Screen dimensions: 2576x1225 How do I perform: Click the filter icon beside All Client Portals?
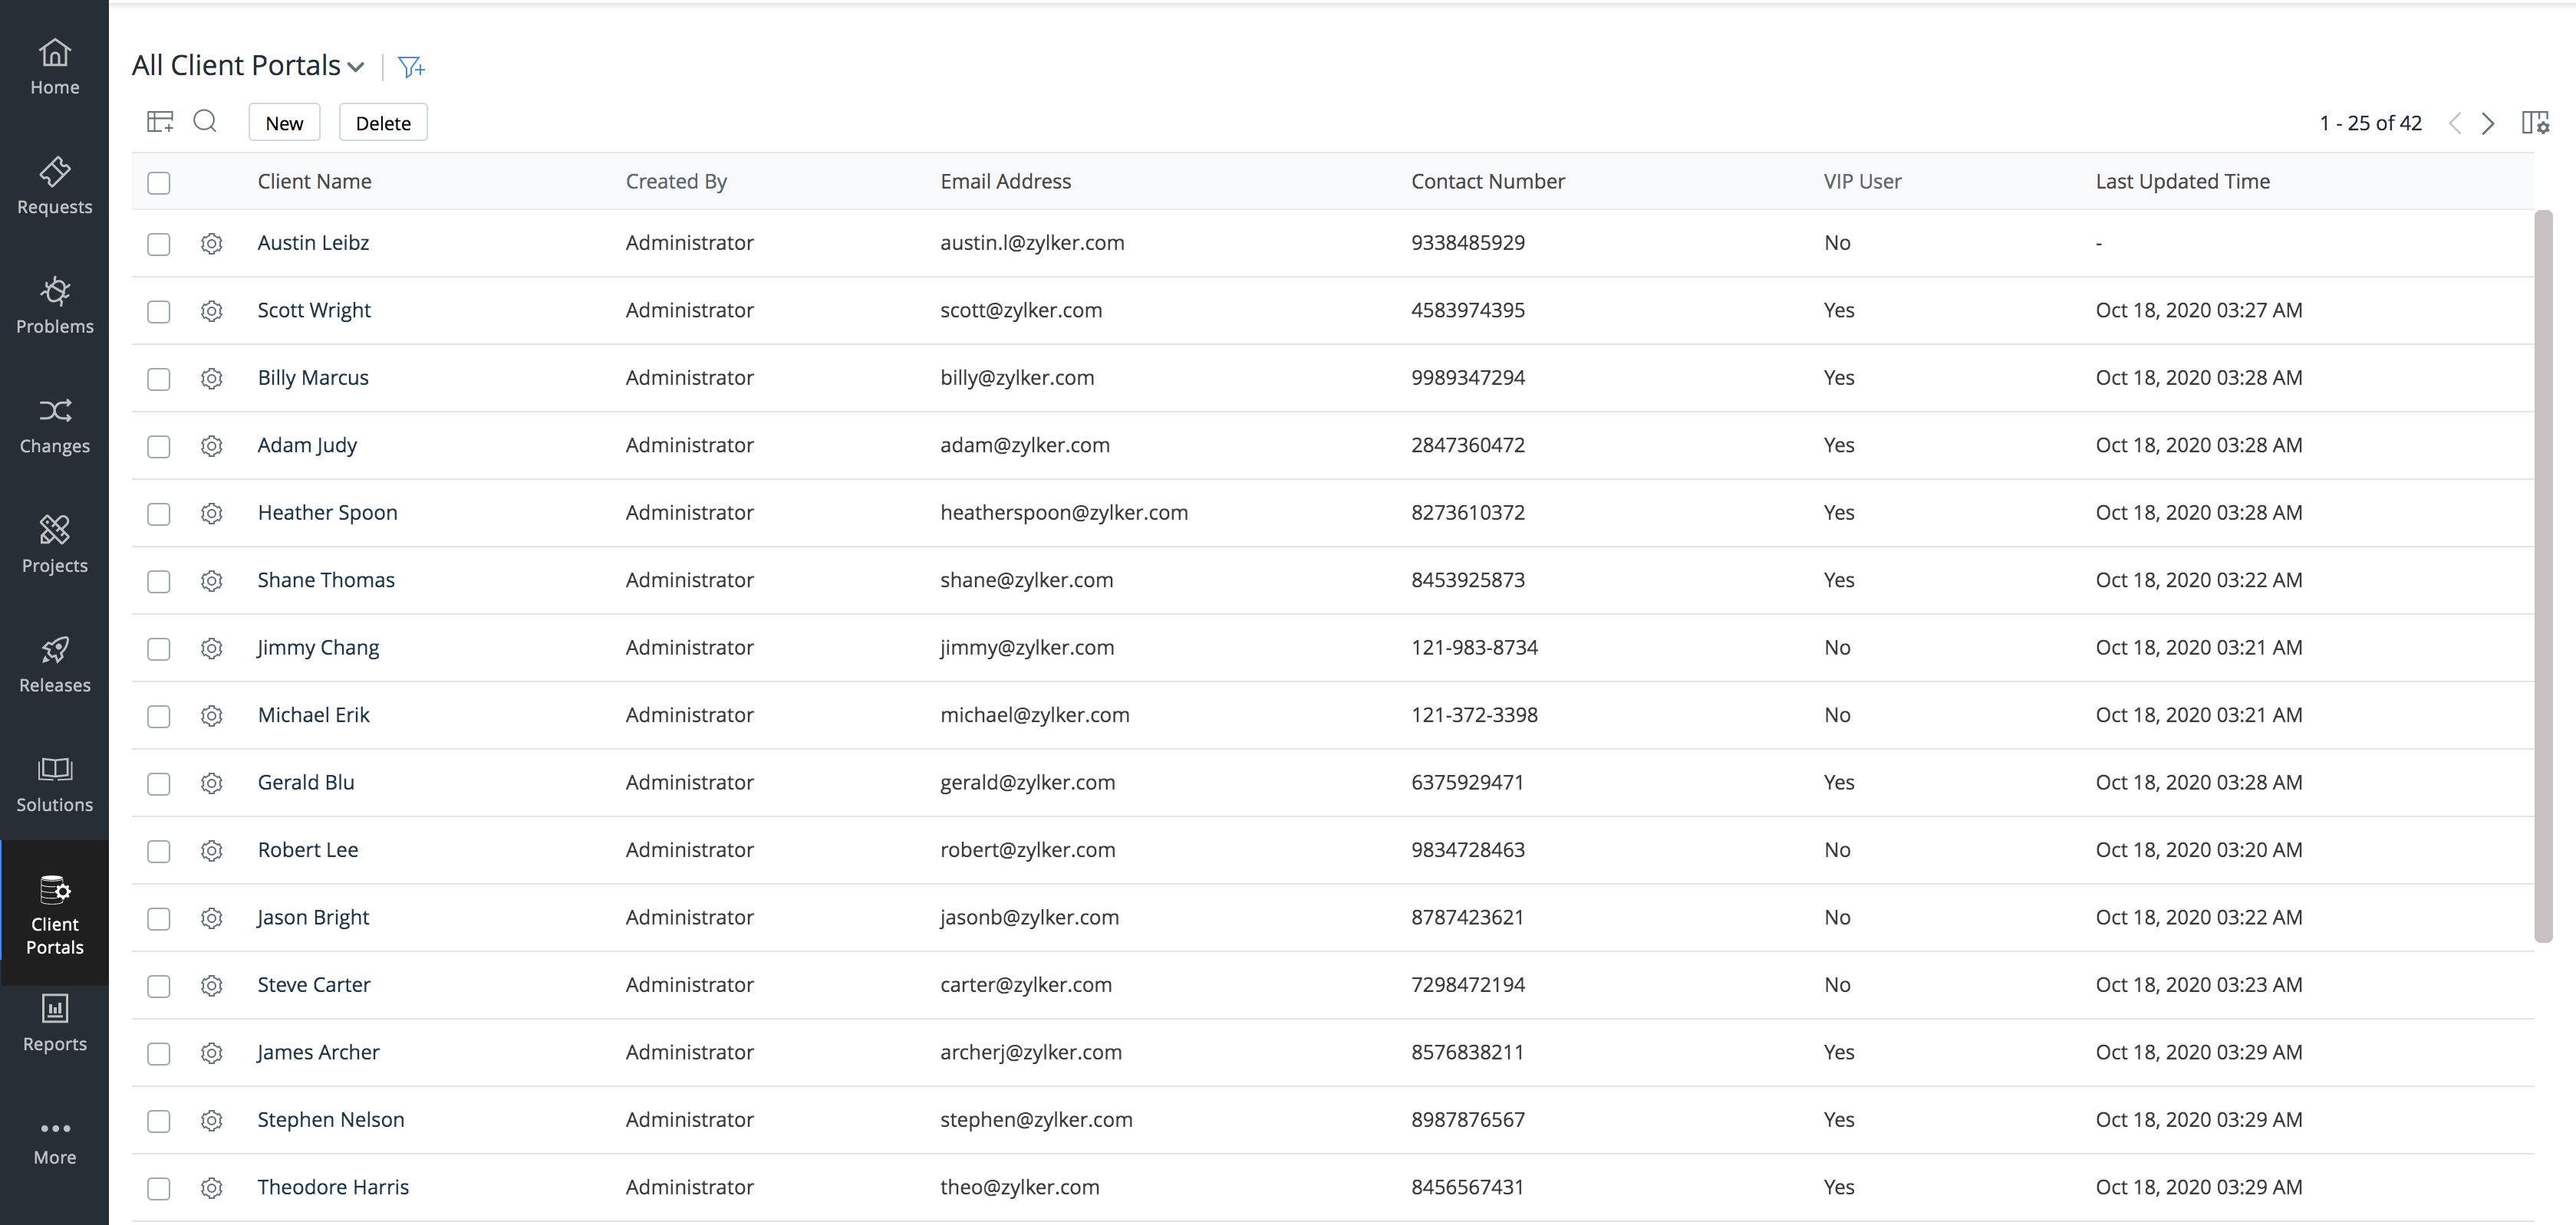tap(410, 67)
